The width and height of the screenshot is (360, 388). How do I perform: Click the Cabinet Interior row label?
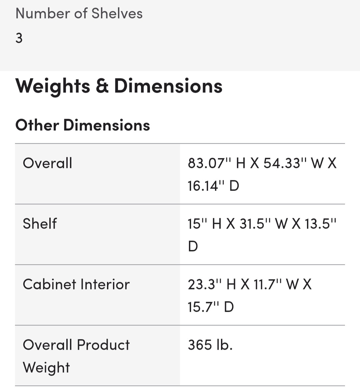click(x=76, y=284)
